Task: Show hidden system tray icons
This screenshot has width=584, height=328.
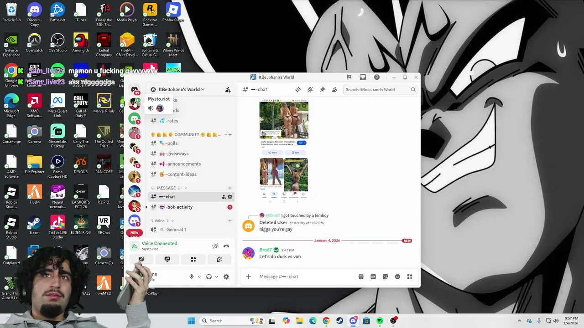Action: point(519,321)
